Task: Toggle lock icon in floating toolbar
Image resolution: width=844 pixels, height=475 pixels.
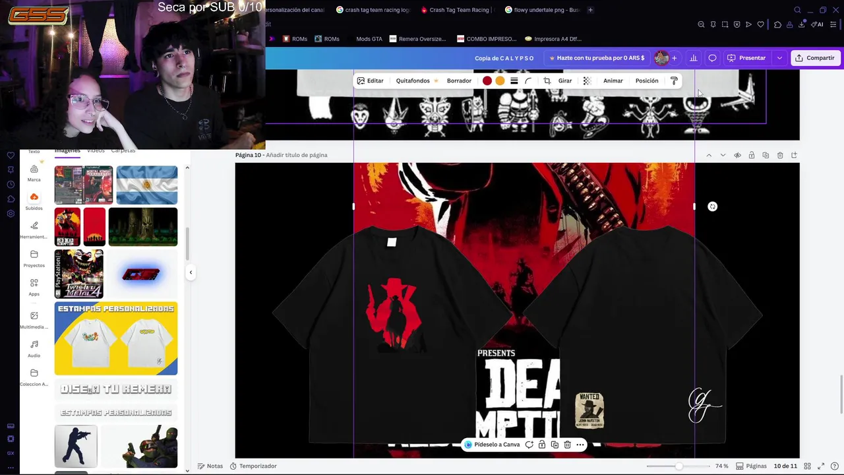Action: click(542, 445)
